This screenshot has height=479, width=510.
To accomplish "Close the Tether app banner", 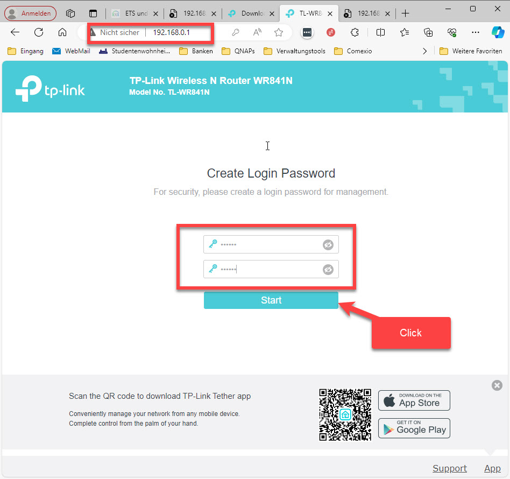I will (x=497, y=385).
